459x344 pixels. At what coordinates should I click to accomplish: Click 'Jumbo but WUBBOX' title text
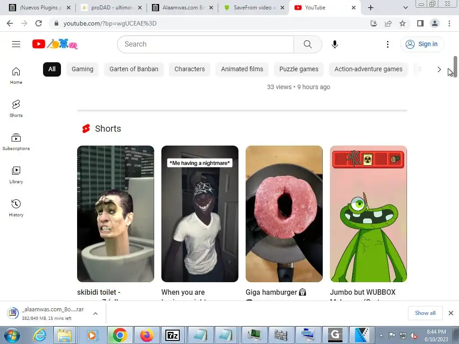363,292
